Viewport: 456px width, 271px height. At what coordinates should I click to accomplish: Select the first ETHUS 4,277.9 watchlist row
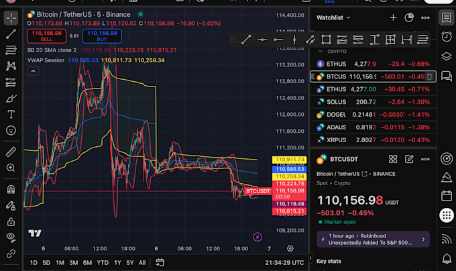(373, 64)
